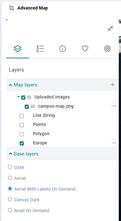Collapse the Uploaded images group arrow

coord(18,97)
